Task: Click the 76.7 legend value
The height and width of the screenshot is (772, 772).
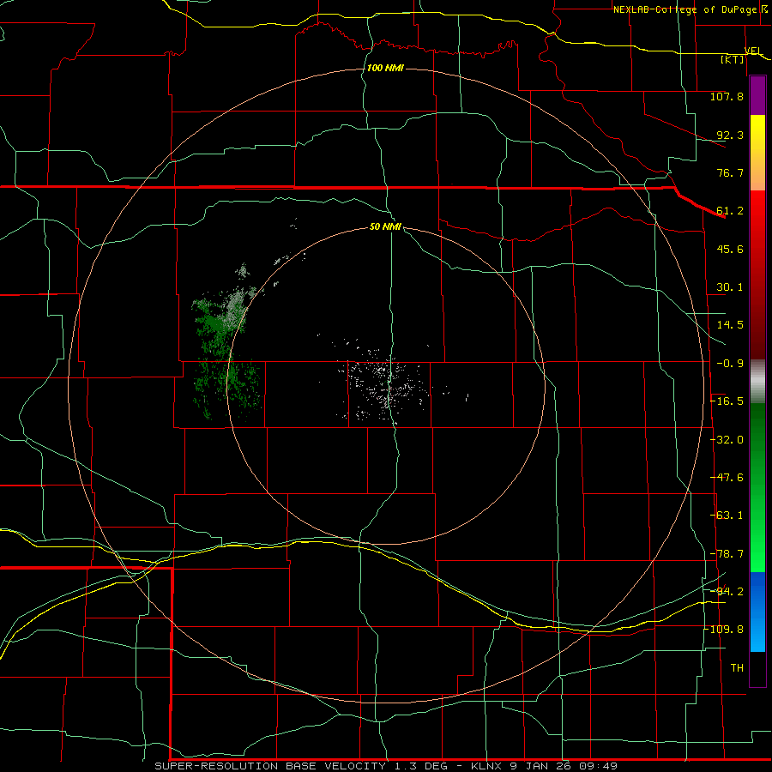Action: coord(730,172)
